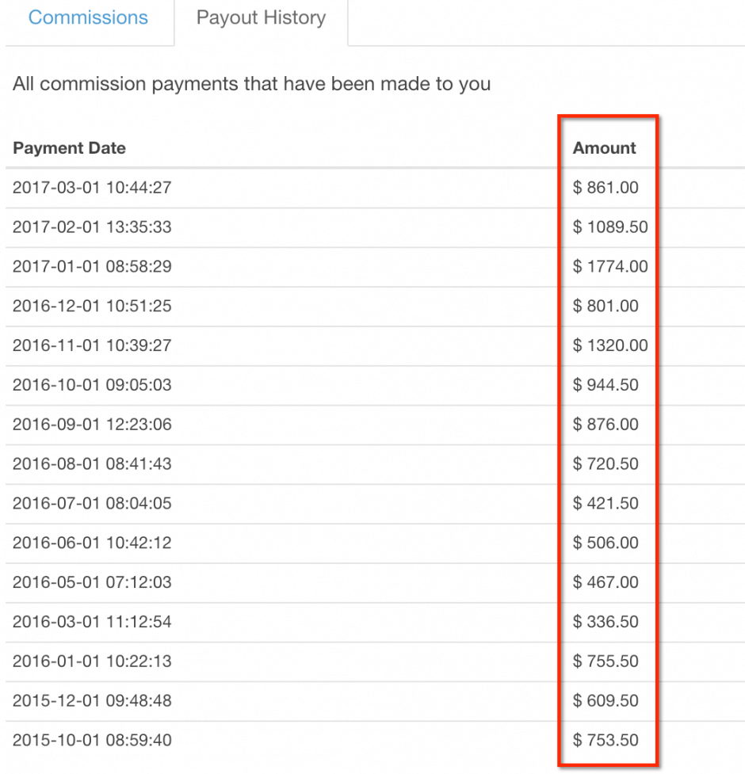Switch to the Commissions tab
The image size is (745, 774).
88,17
